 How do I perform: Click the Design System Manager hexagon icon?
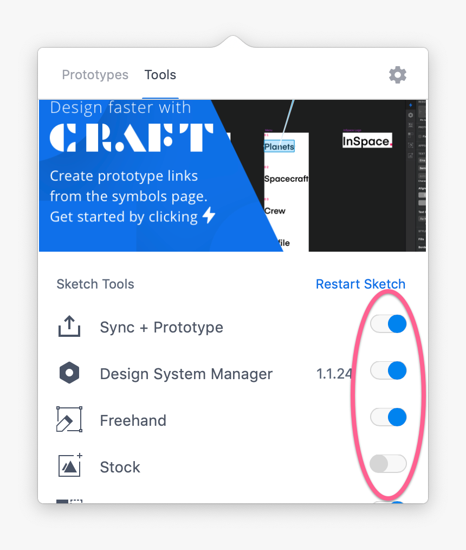pos(69,373)
